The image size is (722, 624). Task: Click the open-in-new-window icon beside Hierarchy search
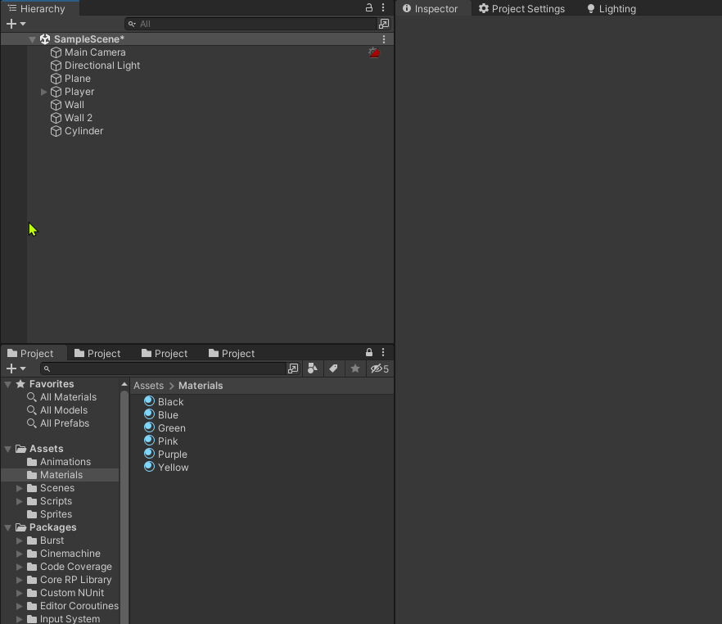(384, 24)
